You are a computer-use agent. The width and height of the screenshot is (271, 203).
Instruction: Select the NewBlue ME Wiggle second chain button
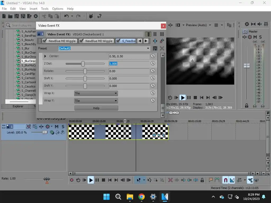pyautogui.click(x=96, y=41)
